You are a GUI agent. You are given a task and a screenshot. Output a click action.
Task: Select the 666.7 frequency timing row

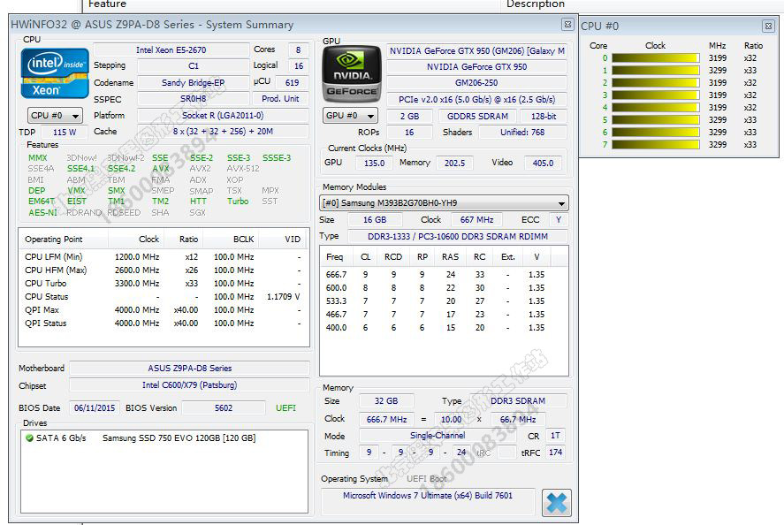(x=444, y=275)
